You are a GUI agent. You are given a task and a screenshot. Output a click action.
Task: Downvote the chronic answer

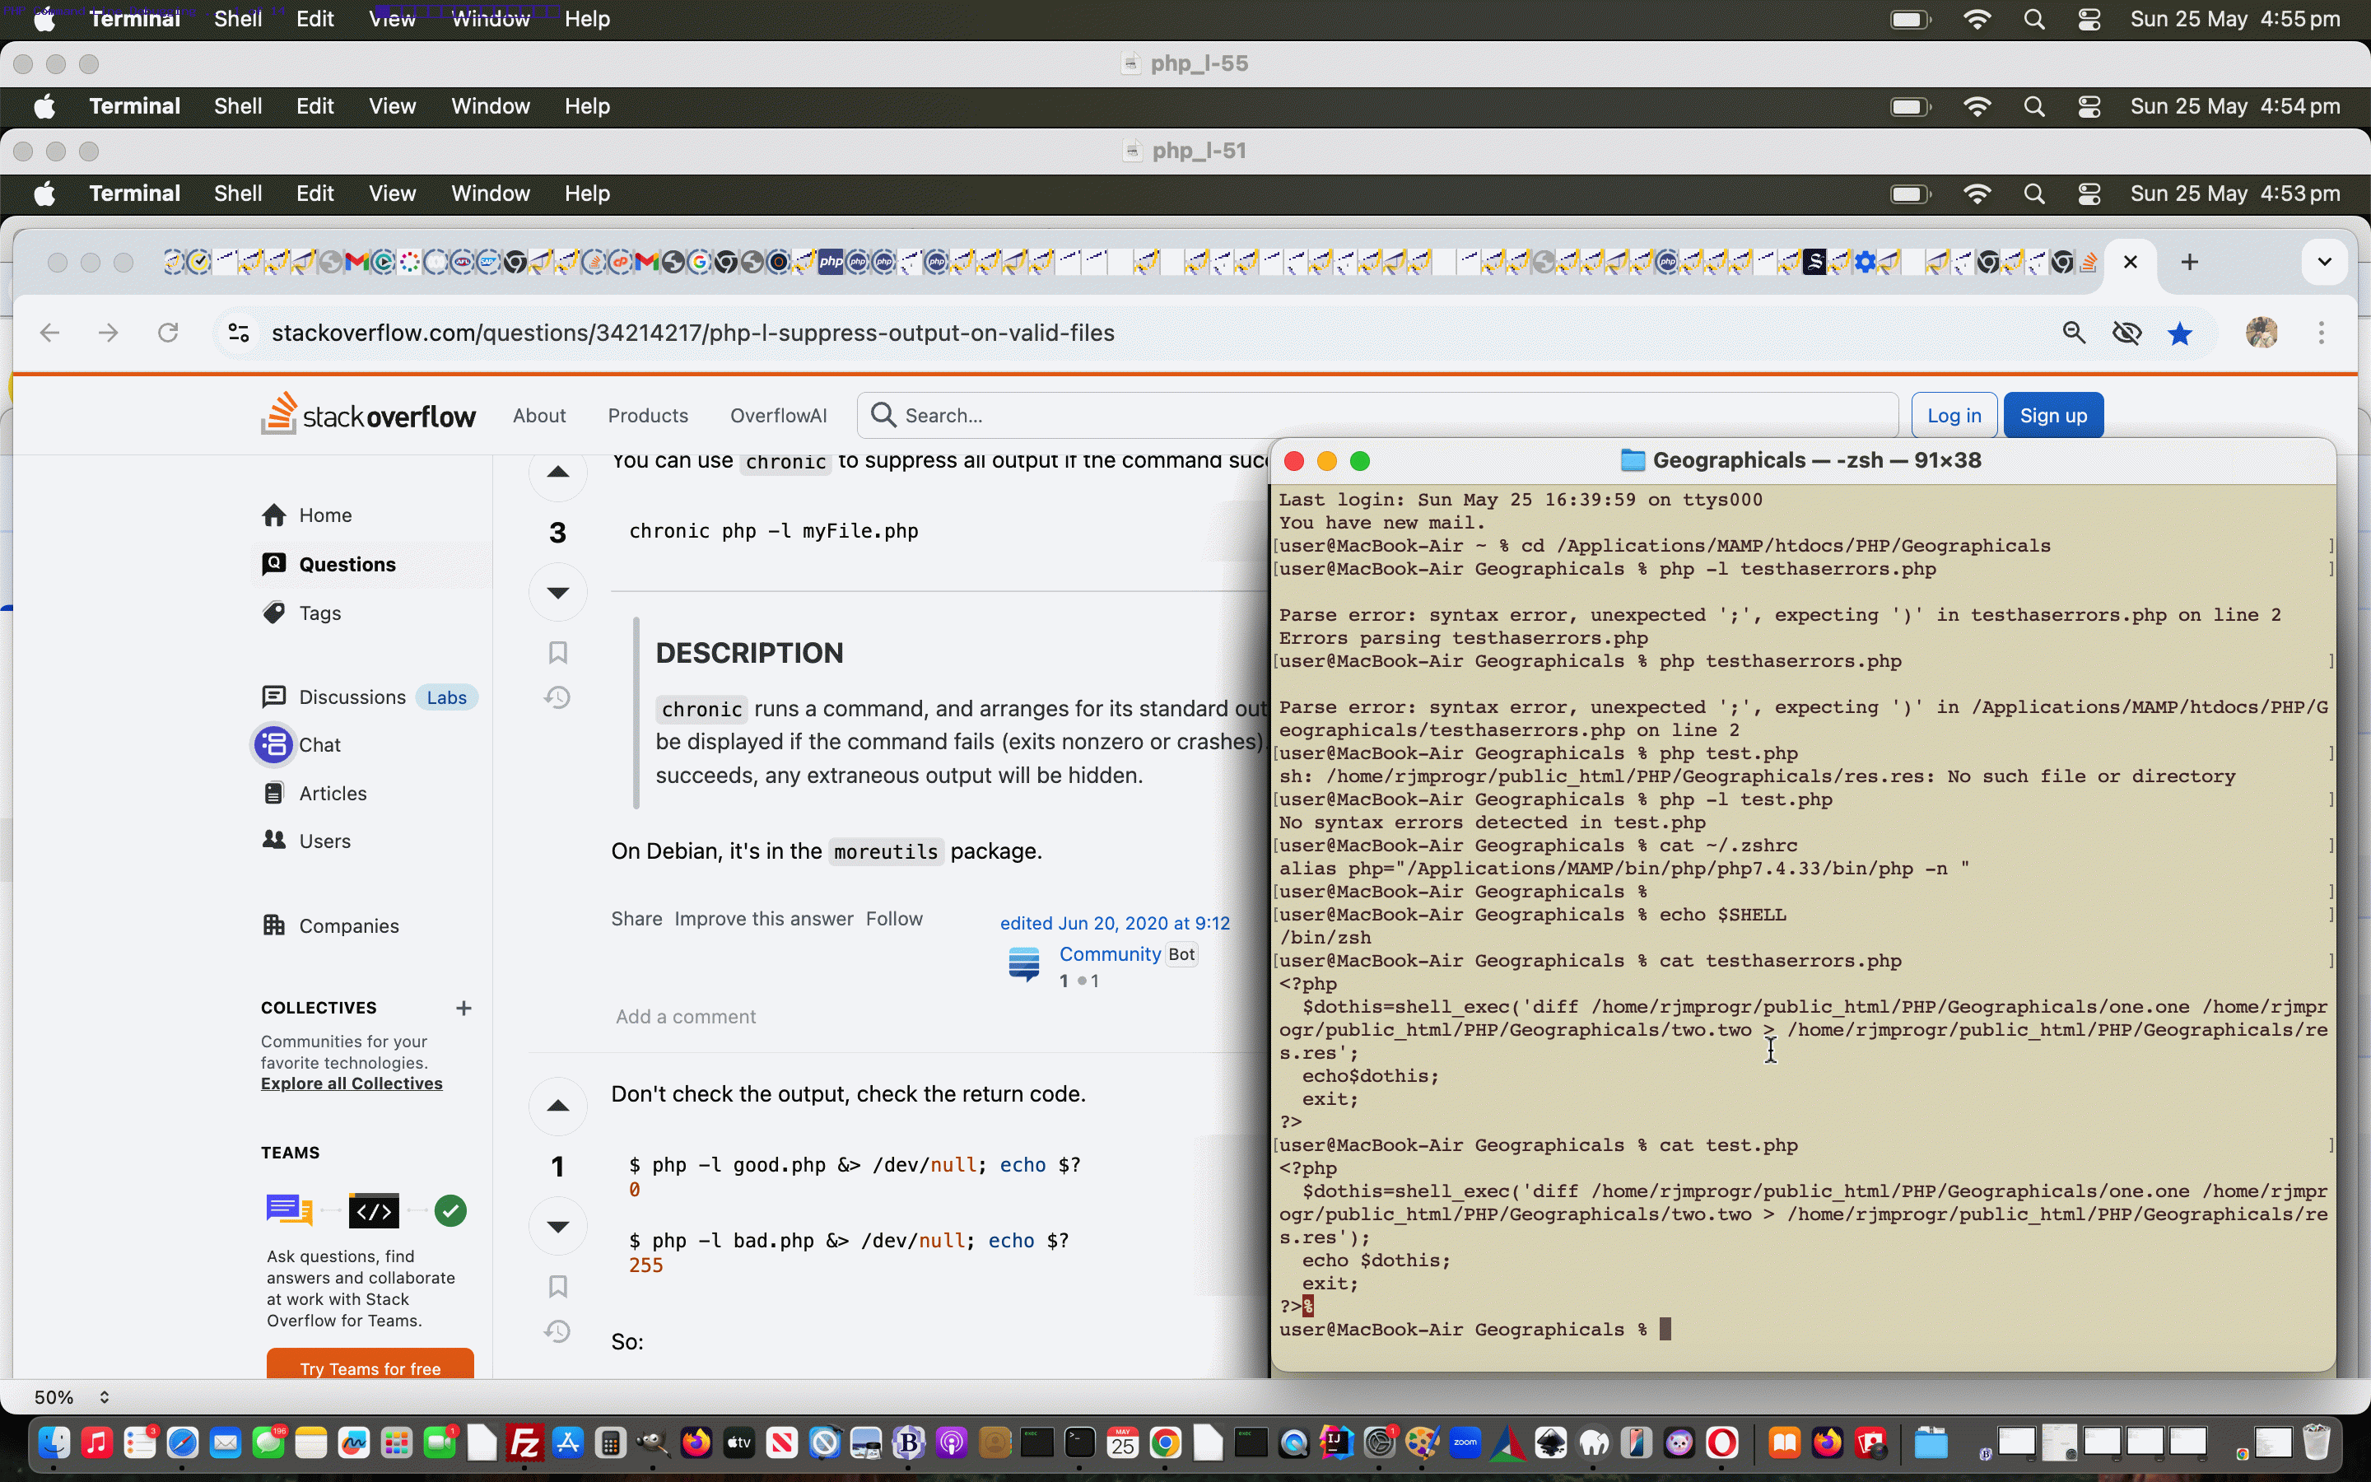pyautogui.click(x=557, y=592)
